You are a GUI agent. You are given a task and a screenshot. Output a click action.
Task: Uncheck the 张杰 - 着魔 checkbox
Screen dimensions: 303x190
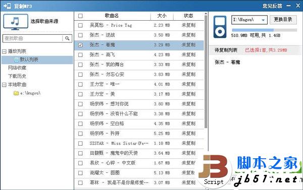80,45
